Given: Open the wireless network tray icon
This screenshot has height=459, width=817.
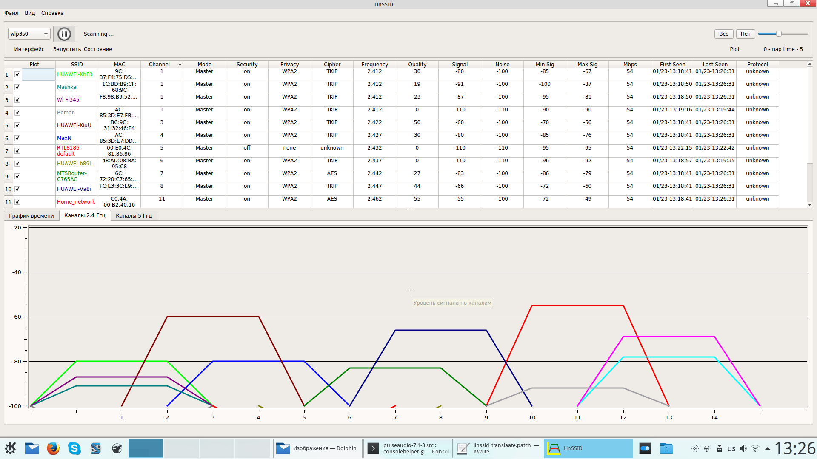Looking at the screenshot, I should tap(755, 448).
